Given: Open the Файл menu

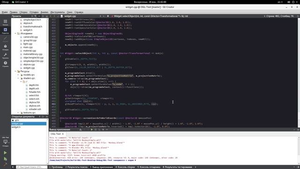Looking at the screenshot, I should coord(5,12).
